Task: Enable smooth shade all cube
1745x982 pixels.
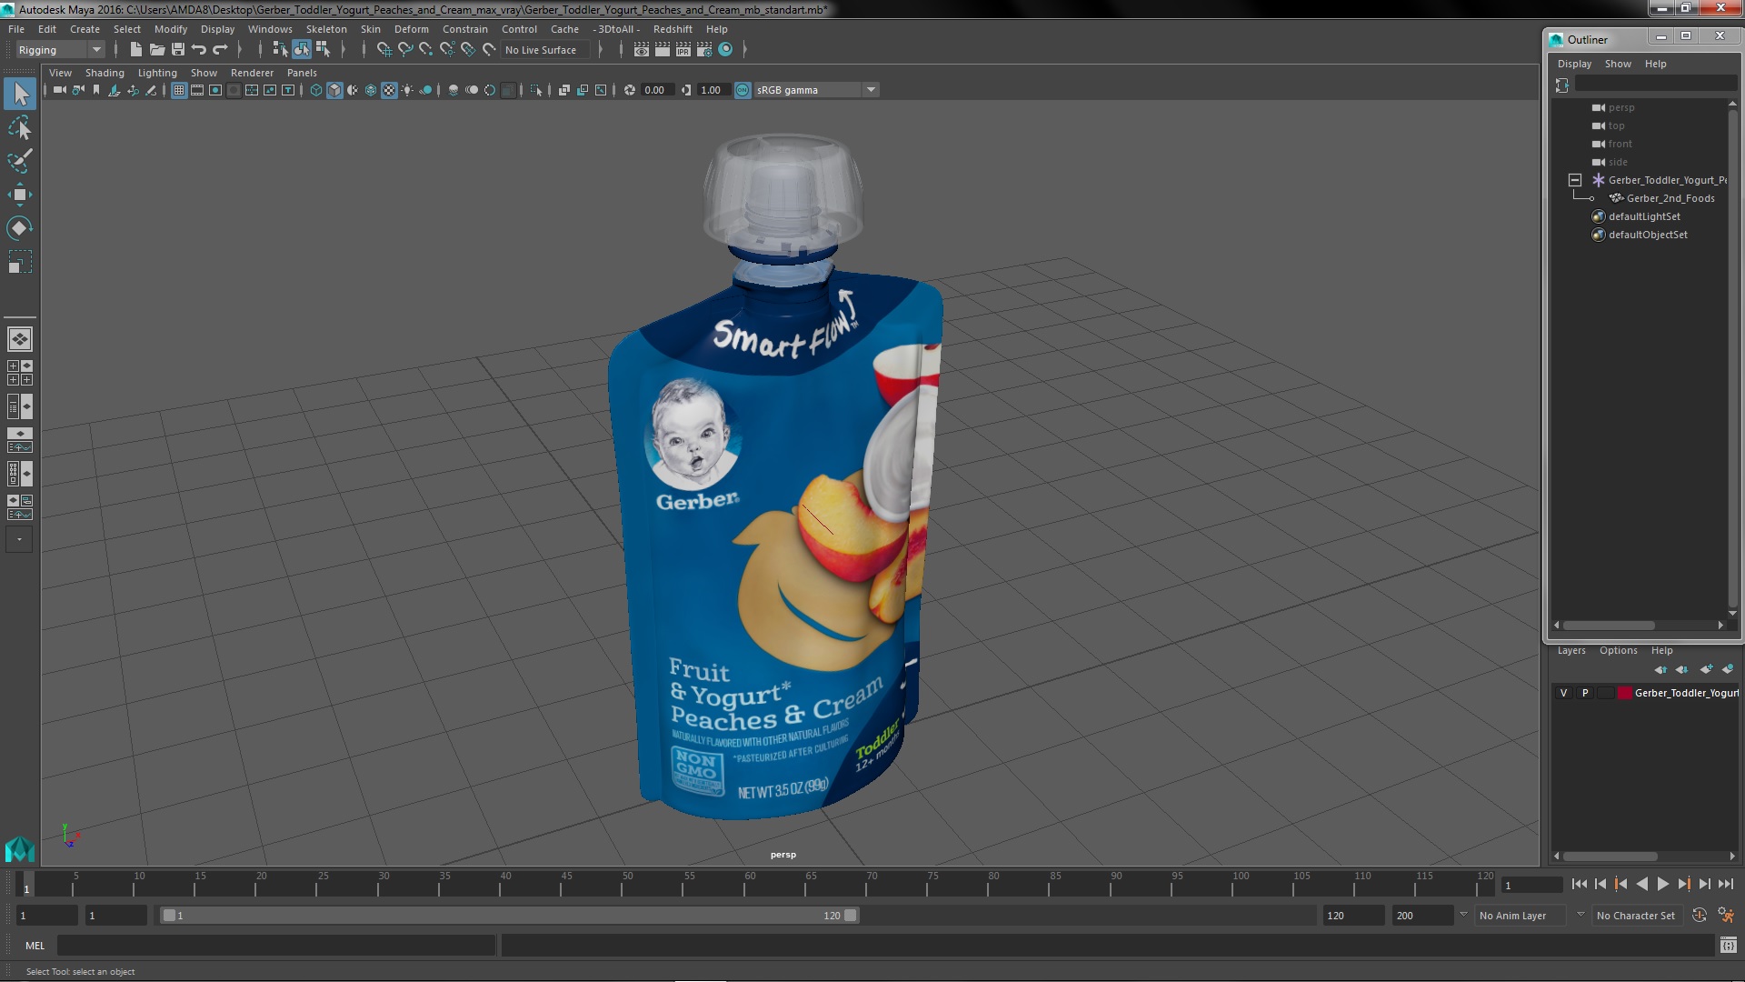Action: pos(334,90)
